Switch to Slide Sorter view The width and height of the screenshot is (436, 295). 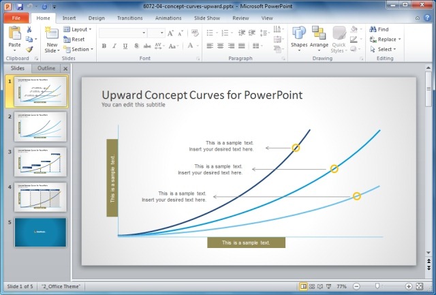point(312,286)
